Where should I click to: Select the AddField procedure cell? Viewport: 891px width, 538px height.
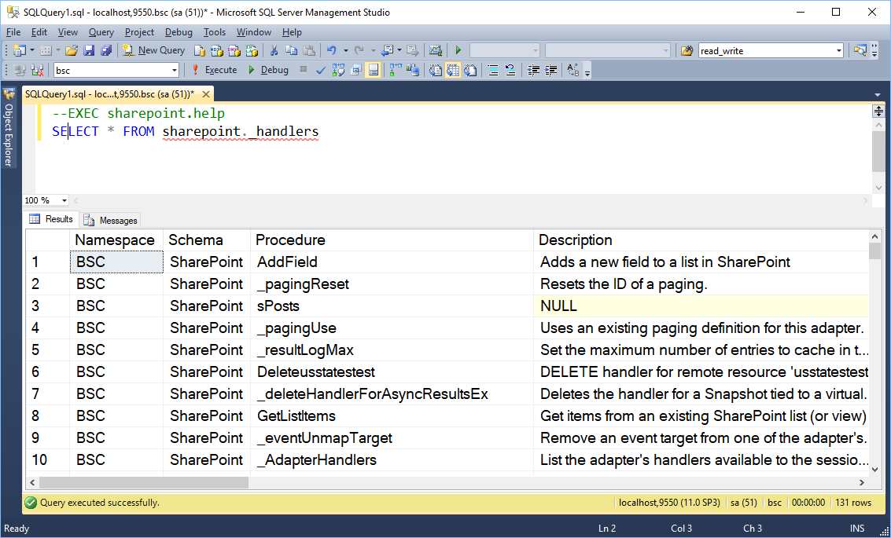(392, 262)
